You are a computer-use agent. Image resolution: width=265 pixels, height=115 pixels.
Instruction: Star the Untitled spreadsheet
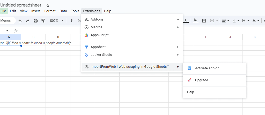(x=48, y=5)
